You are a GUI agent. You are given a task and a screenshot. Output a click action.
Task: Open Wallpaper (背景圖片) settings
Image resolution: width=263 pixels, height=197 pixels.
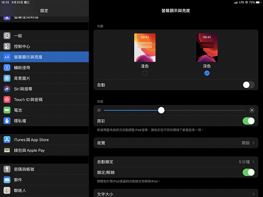[44, 78]
